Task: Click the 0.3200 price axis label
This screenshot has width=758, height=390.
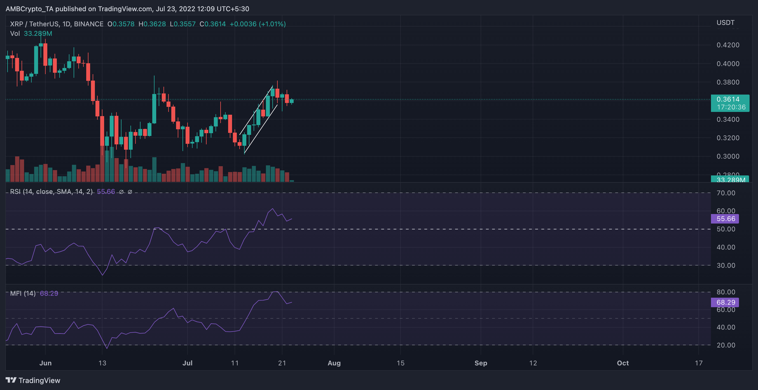Action: tap(728, 138)
